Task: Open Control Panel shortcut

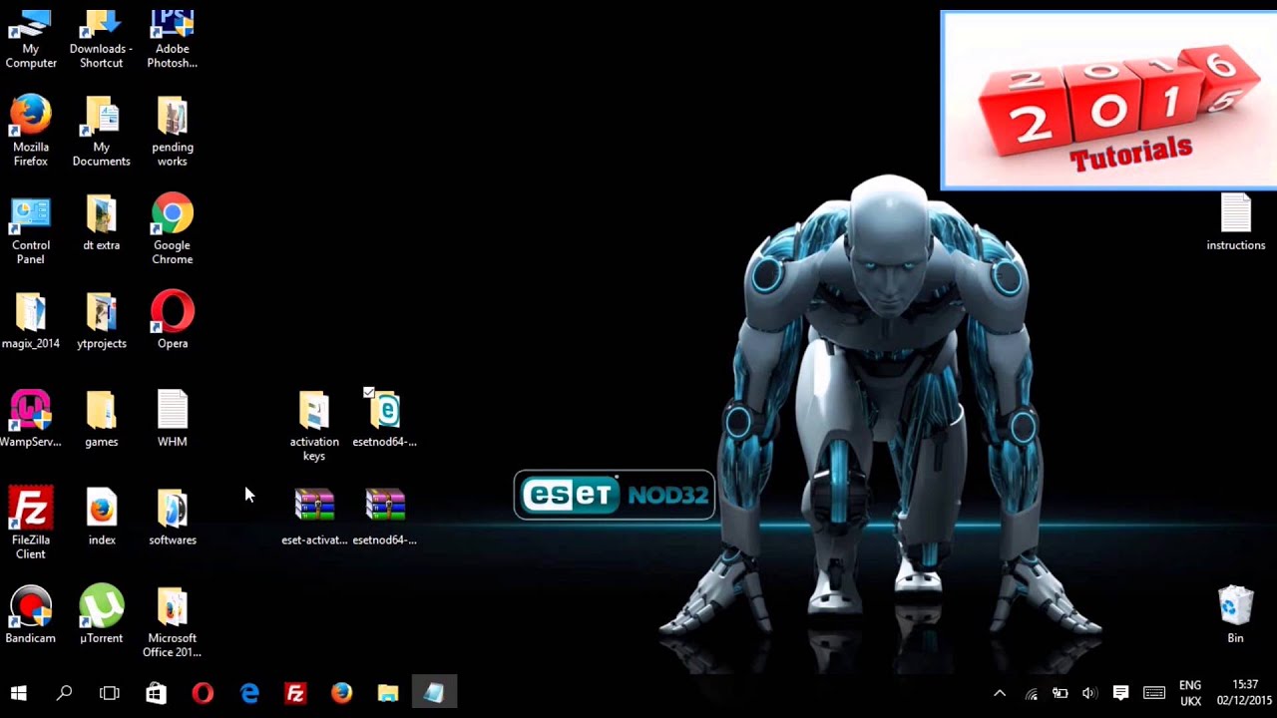Action: point(31,230)
